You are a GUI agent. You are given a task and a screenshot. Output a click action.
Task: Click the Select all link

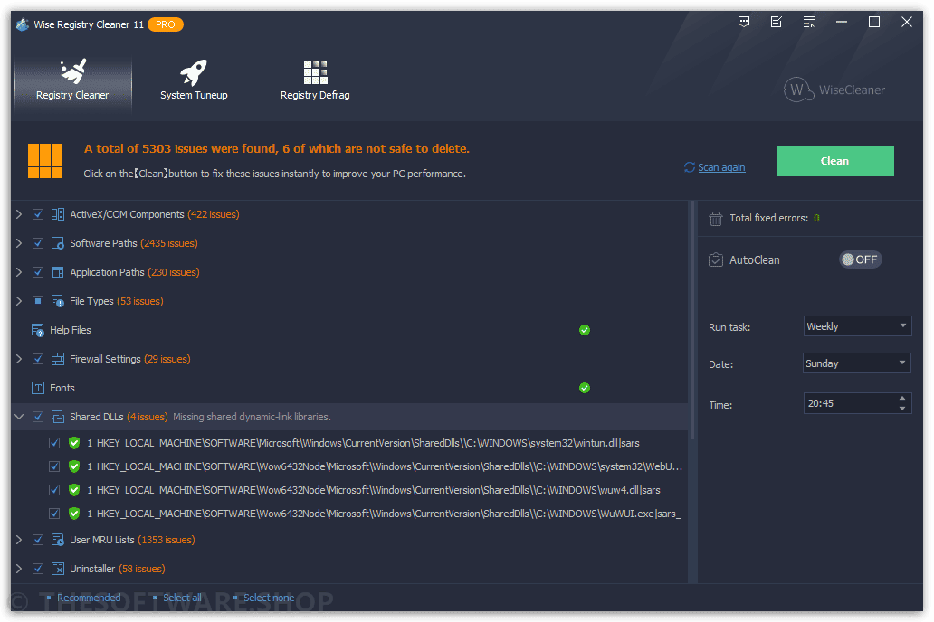182,598
